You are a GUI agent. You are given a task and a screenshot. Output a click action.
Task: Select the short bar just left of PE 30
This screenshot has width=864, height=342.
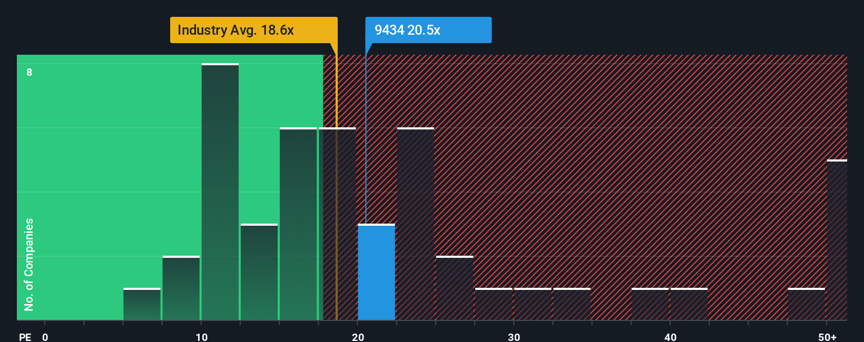[x=494, y=304]
